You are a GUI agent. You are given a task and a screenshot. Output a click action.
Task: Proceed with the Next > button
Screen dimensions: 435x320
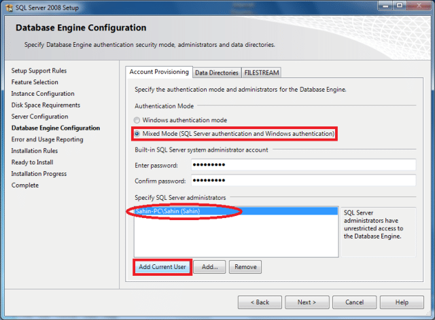click(x=307, y=302)
